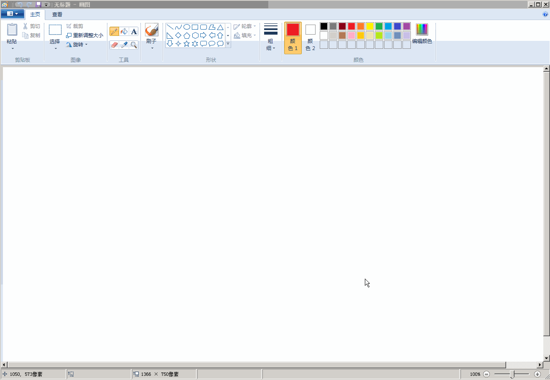
Task: Choose the Right arrow shape
Action: tap(204, 35)
